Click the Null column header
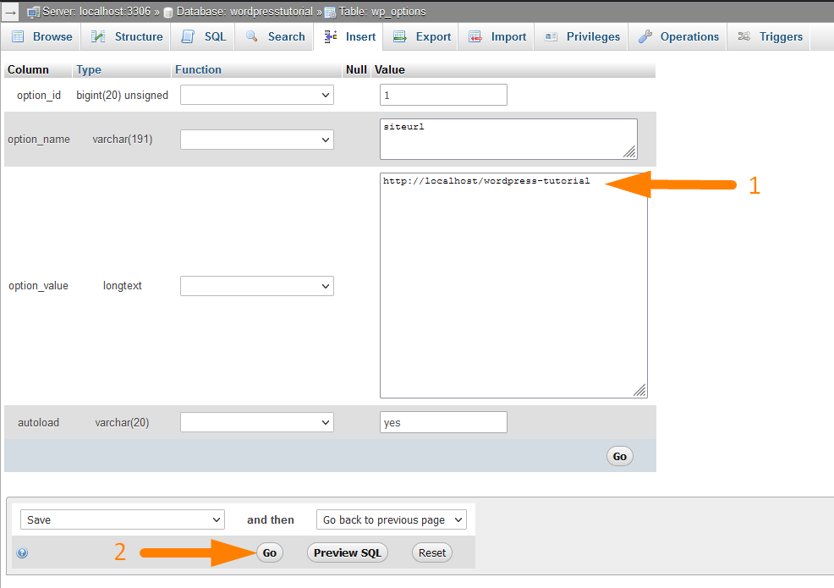The width and height of the screenshot is (834, 588). pos(356,69)
